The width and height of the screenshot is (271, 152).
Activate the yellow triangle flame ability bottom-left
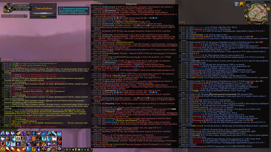click(x=3, y=149)
